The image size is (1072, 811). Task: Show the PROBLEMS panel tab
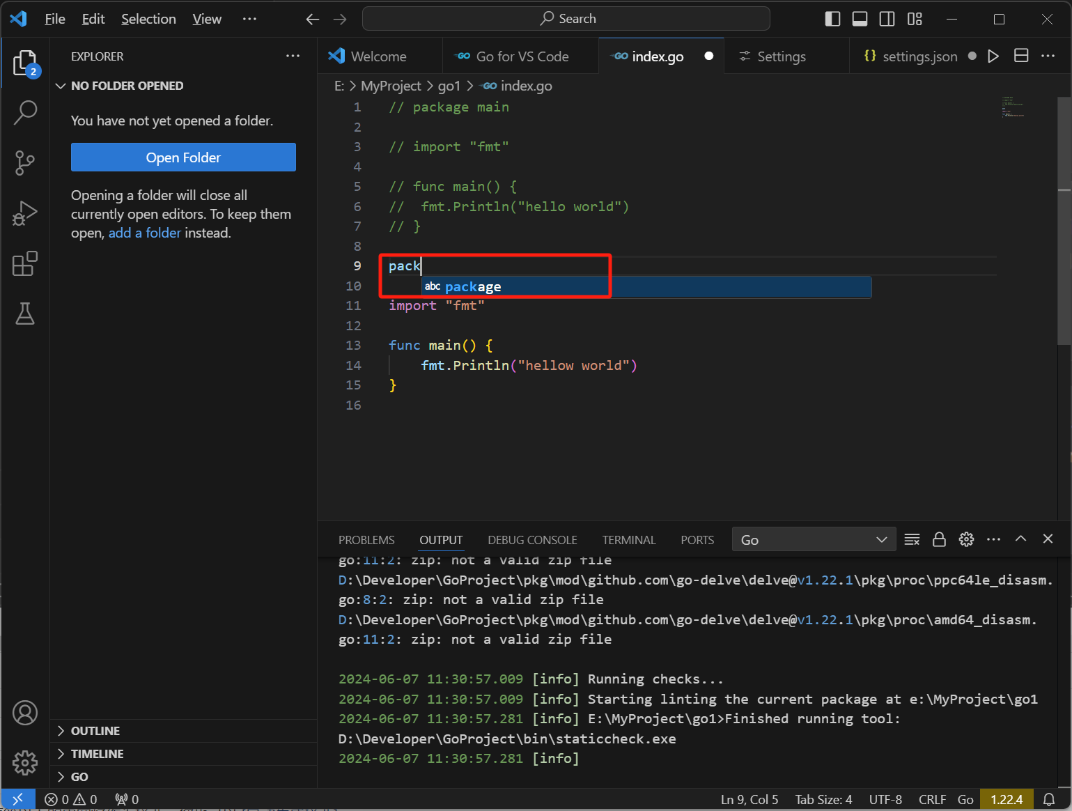[x=366, y=540]
